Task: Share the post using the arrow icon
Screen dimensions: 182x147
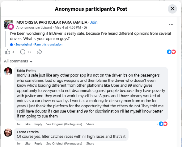Action: pos(39,52)
